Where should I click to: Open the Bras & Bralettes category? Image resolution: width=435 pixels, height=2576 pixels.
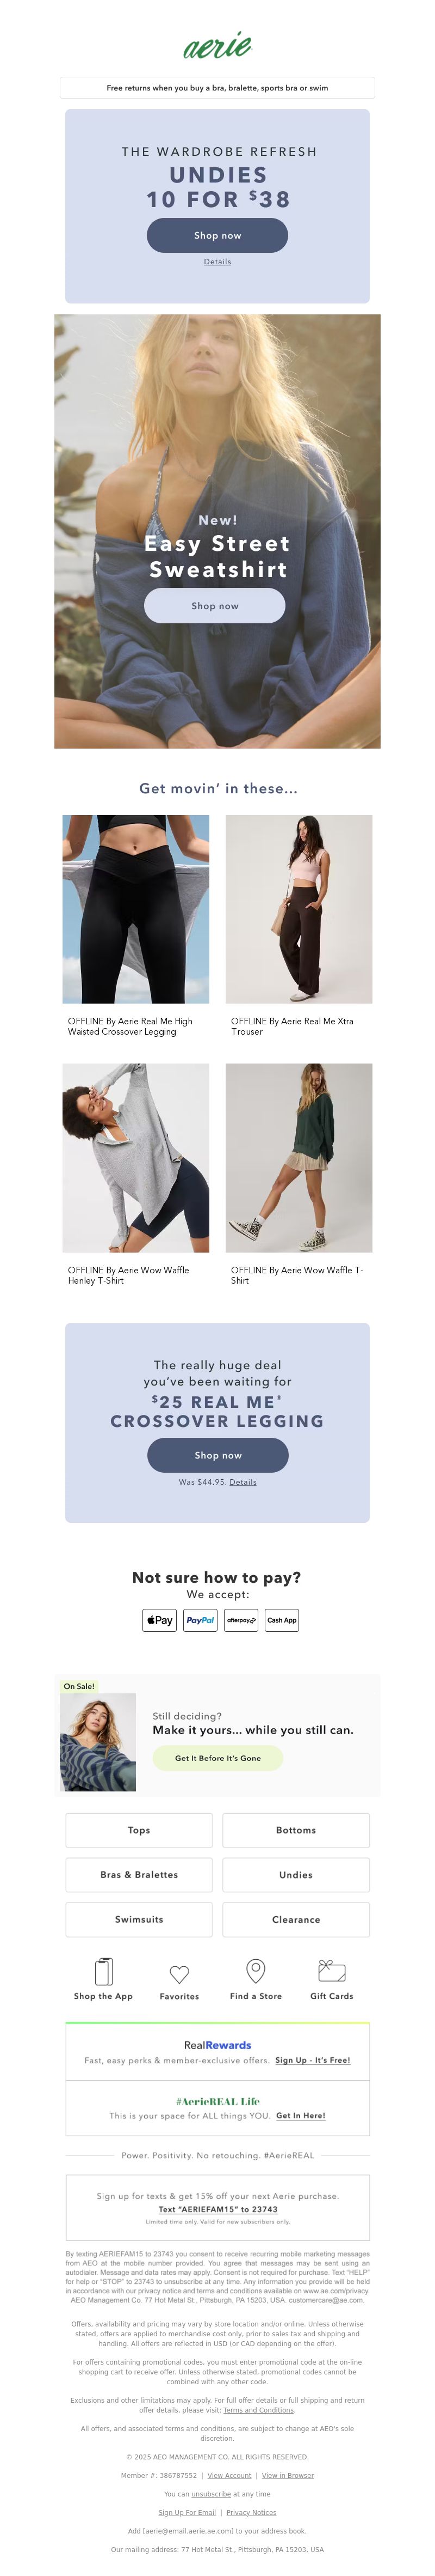click(x=139, y=1874)
